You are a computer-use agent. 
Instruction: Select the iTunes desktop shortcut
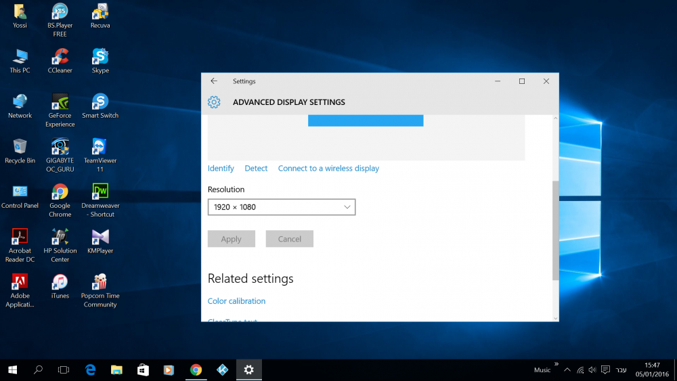60,286
